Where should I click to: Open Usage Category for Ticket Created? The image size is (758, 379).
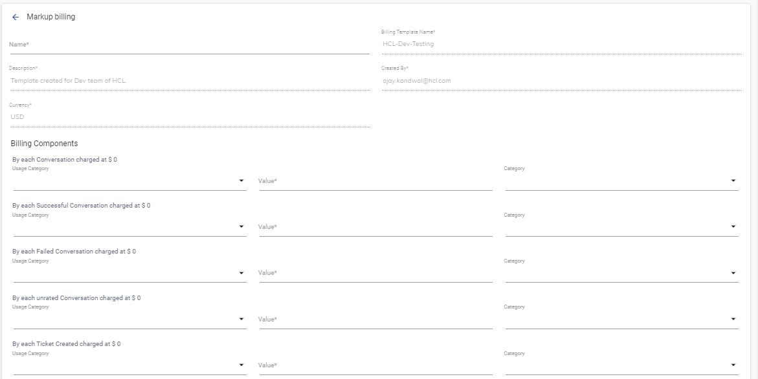coord(129,365)
